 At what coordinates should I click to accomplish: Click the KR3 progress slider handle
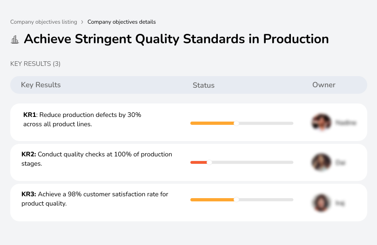(x=236, y=200)
